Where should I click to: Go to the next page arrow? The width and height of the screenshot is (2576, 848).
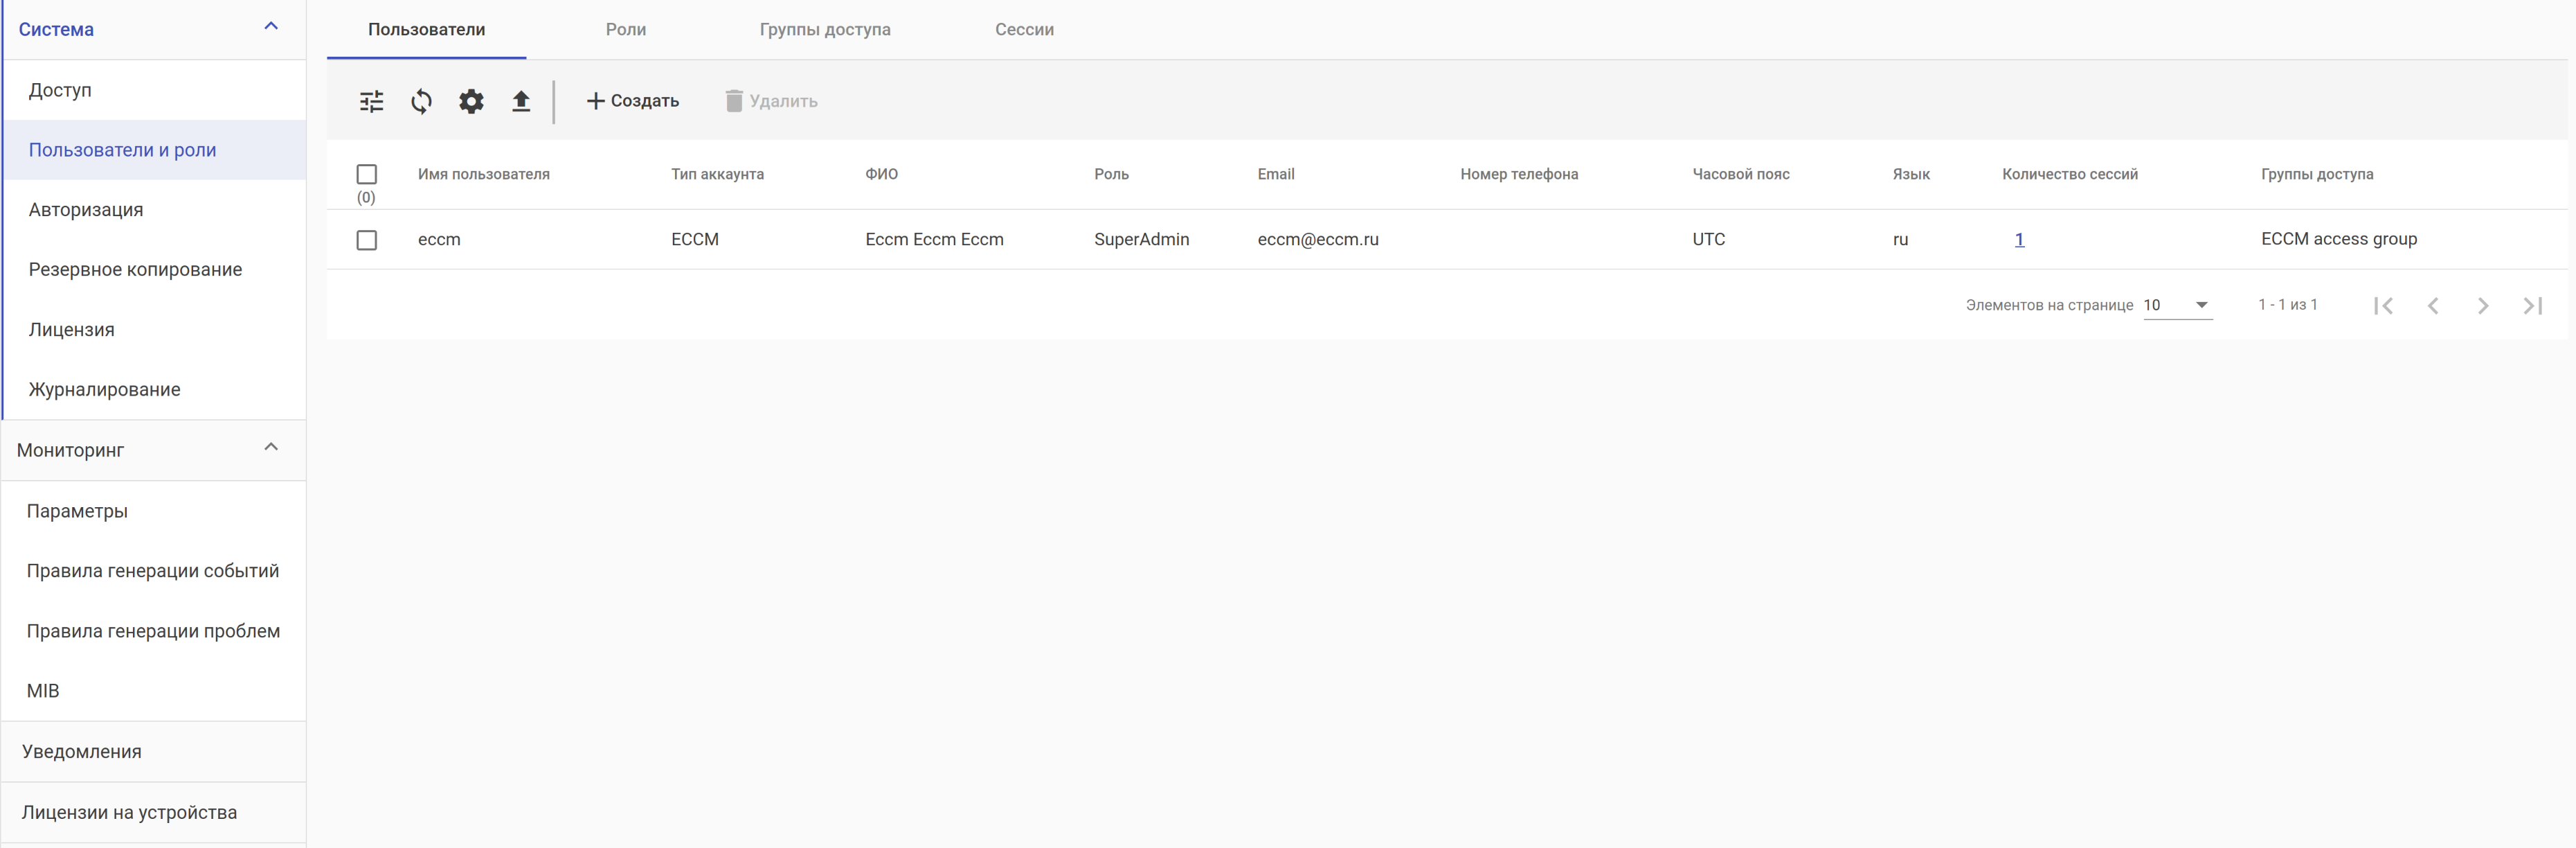pos(2483,306)
